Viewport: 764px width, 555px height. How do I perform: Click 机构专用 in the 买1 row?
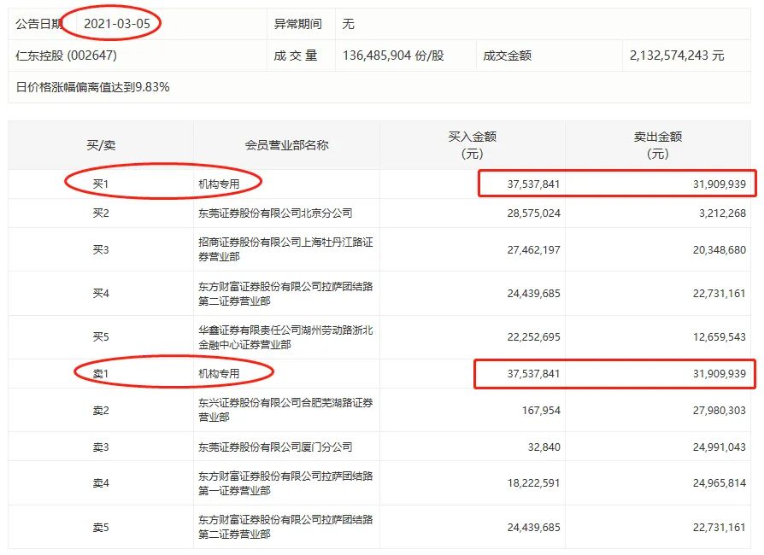click(x=219, y=184)
